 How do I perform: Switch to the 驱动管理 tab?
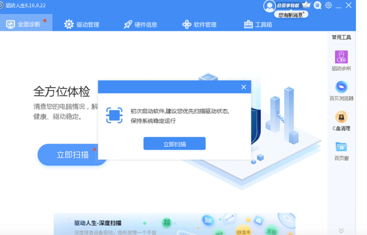click(81, 24)
